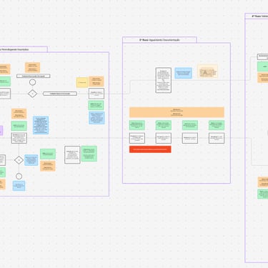
Task: Select the third green note under the orange banner
Action: click(190, 125)
